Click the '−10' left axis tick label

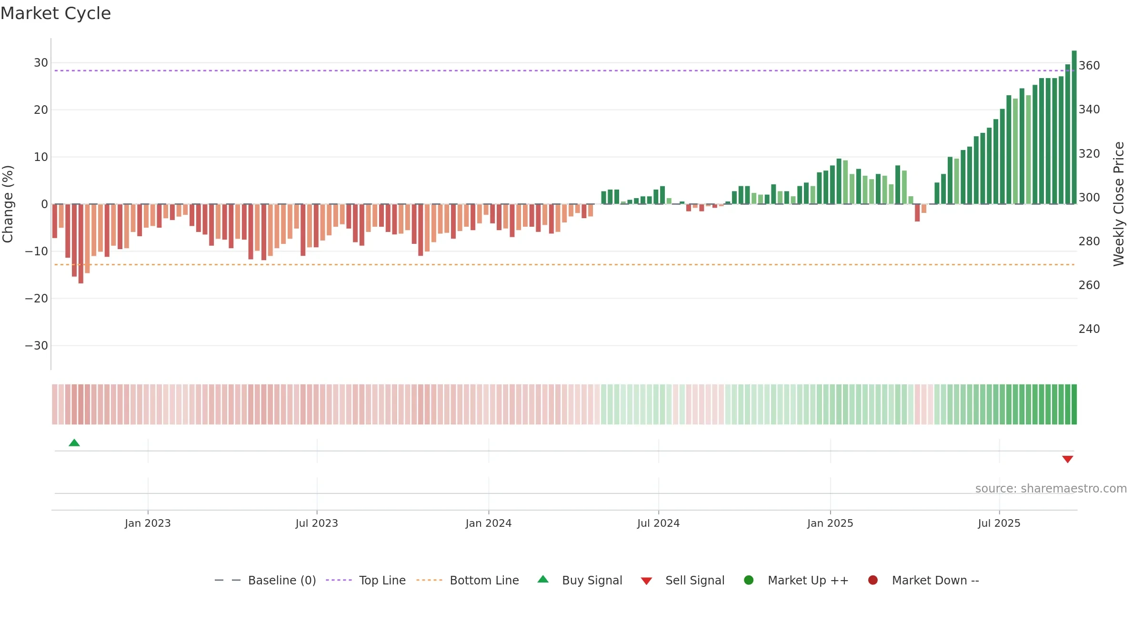point(37,251)
